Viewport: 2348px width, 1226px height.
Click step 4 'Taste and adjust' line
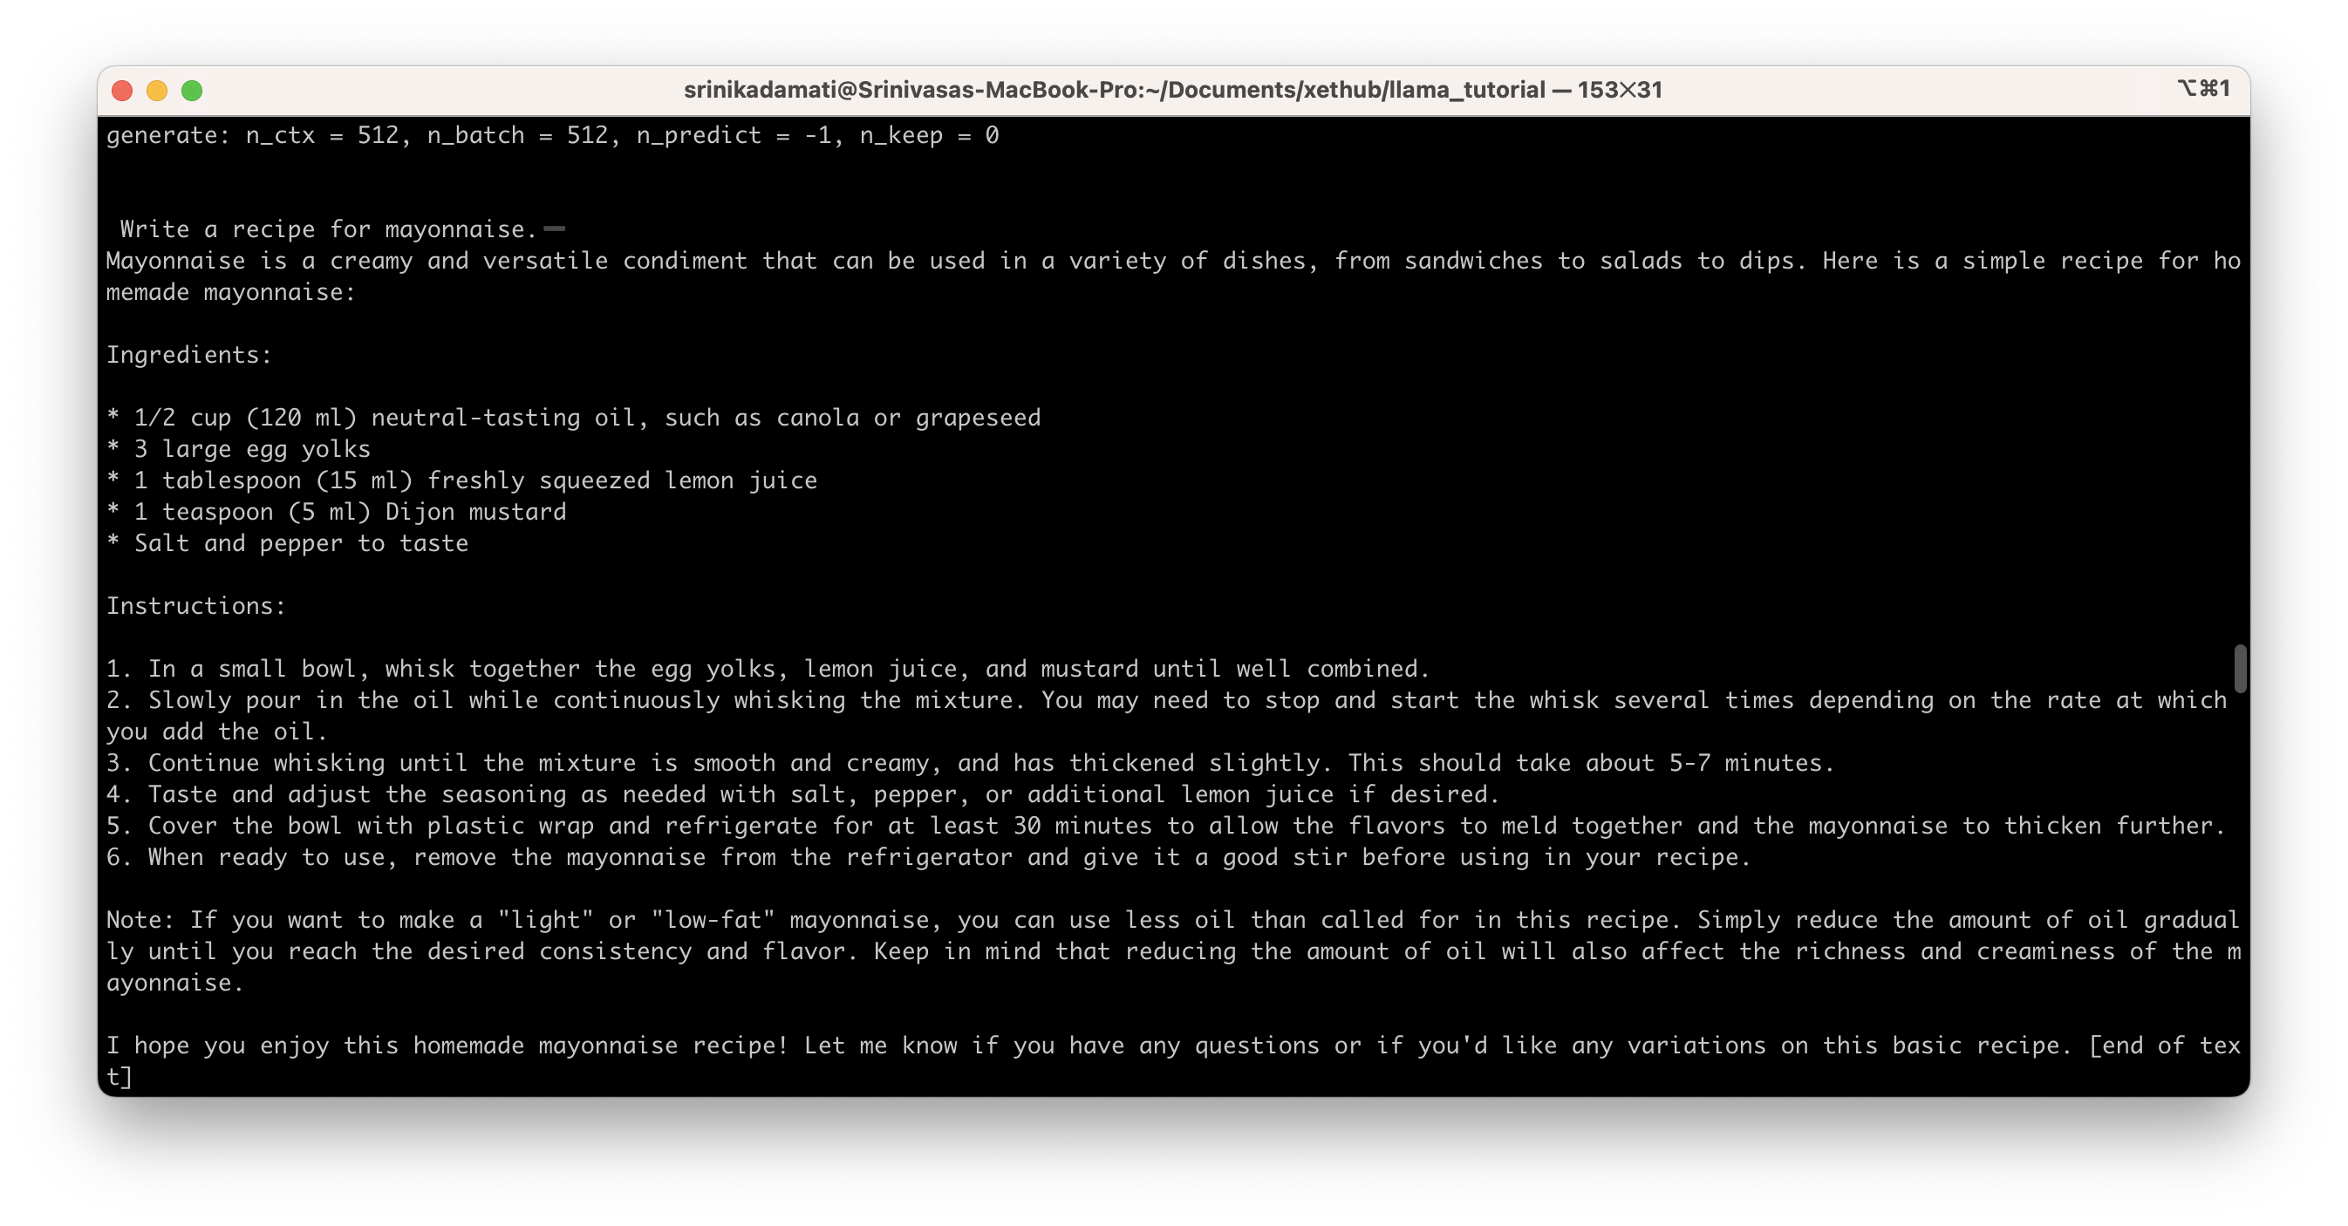(x=802, y=795)
